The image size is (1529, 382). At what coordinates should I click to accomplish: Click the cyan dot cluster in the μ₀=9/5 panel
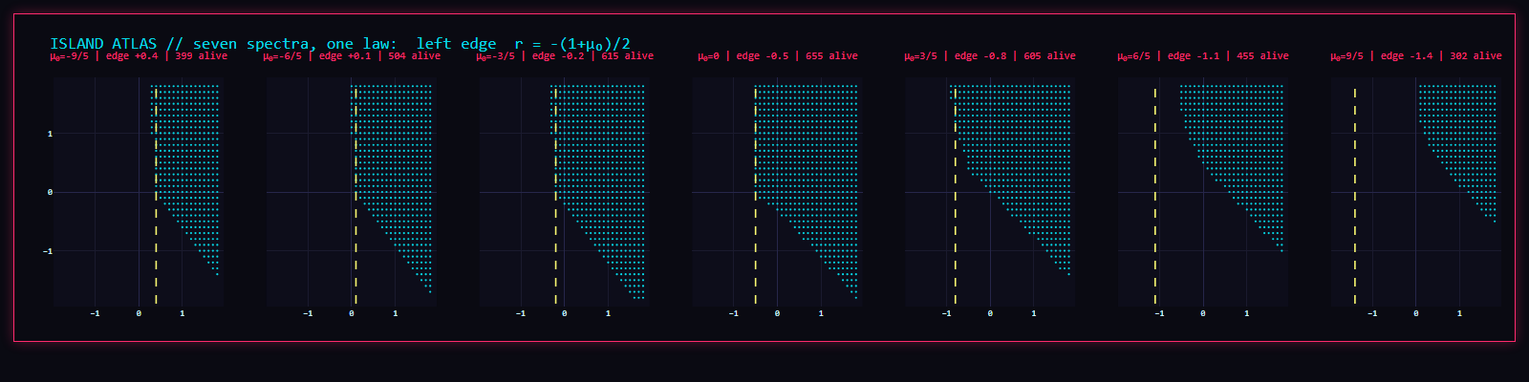tap(1457, 153)
